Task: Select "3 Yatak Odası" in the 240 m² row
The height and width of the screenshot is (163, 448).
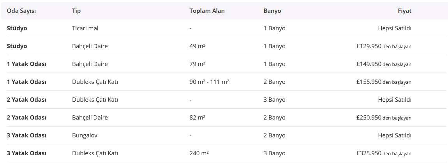Action: (26, 153)
